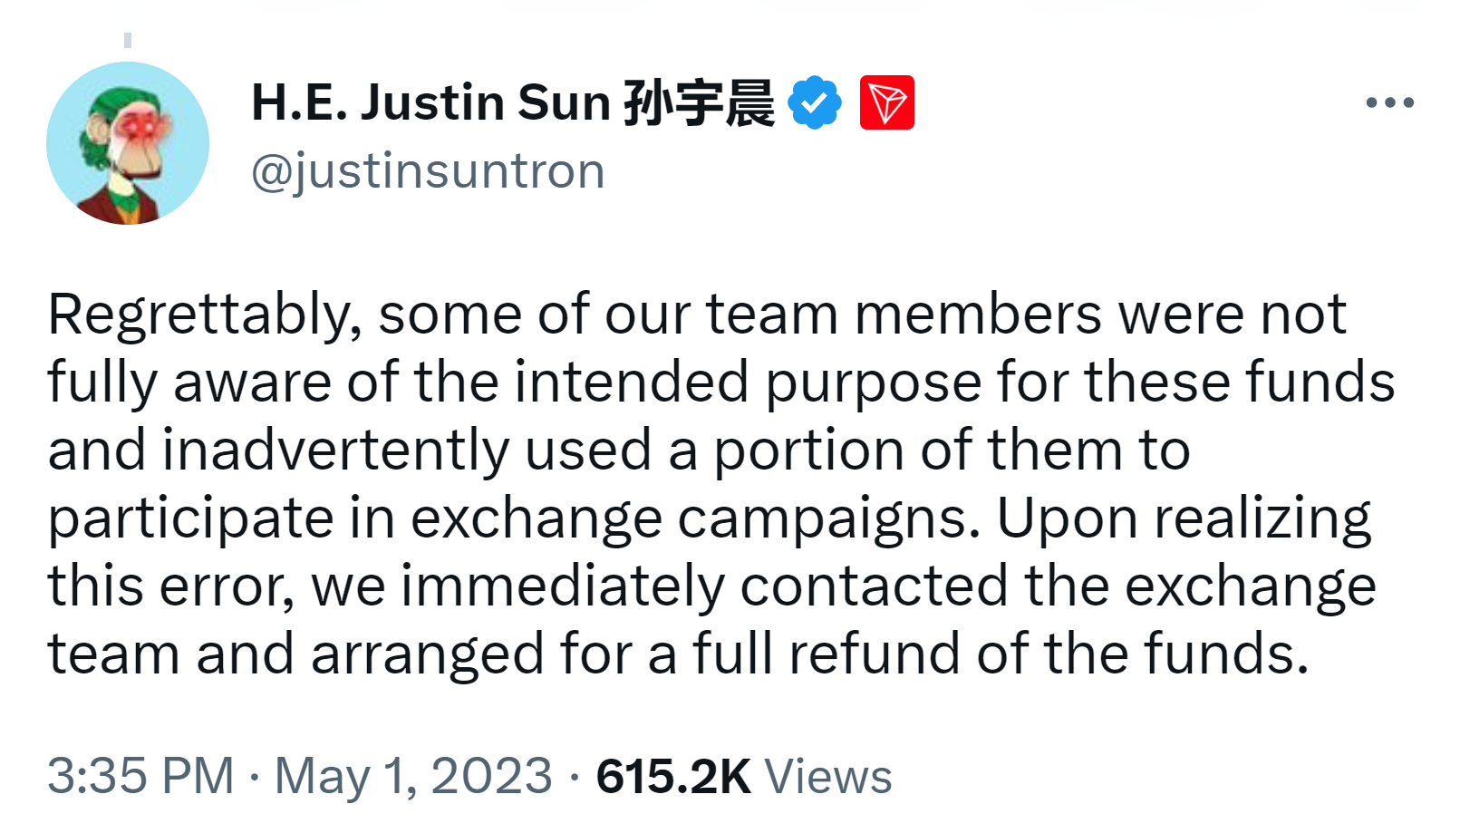Open the 615.2K view count
Image resolution: width=1460 pixels, height=833 pixels.
[x=673, y=777]
